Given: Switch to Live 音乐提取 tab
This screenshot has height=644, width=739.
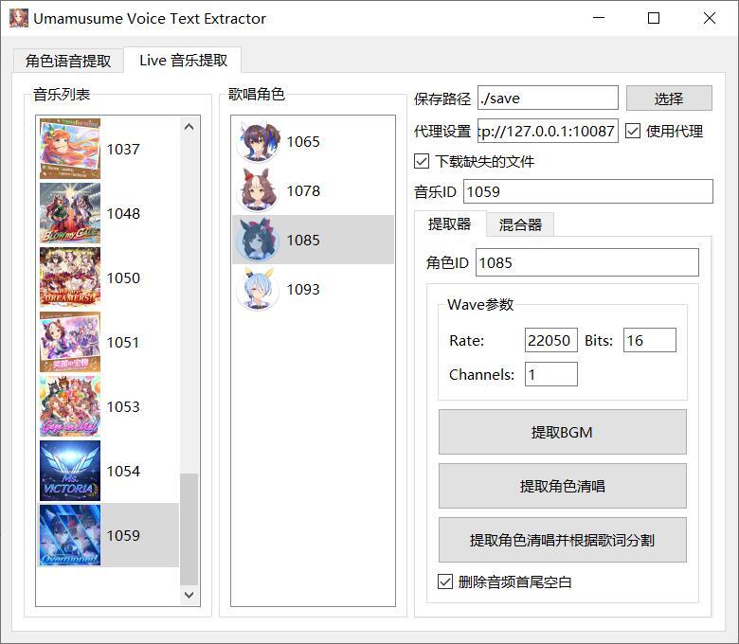Looking at the screenshot, I should [x=184, y=60].
